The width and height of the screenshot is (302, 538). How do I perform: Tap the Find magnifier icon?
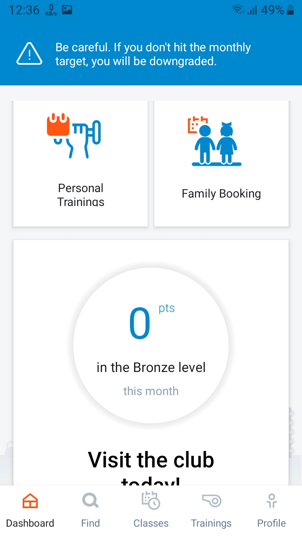coord(90,501)
